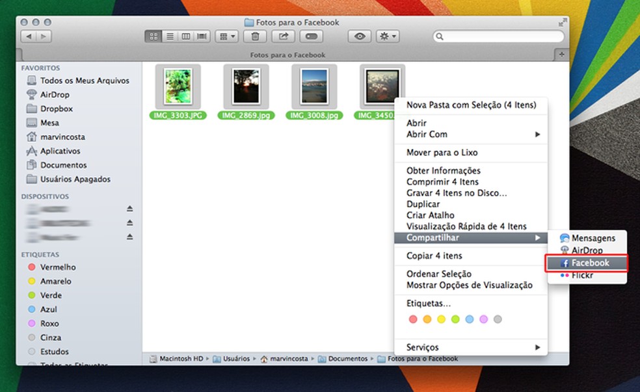
Task: Go to Aplicativos in the sidebar
Action: tap(60, 151)
